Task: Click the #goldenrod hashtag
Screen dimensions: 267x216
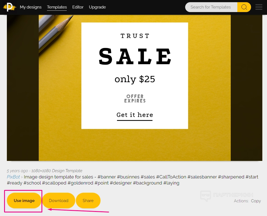Action: 80,183
